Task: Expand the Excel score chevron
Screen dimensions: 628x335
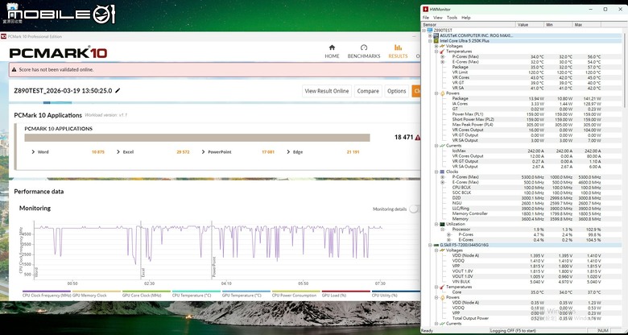Action: click(x=118, y=152)
